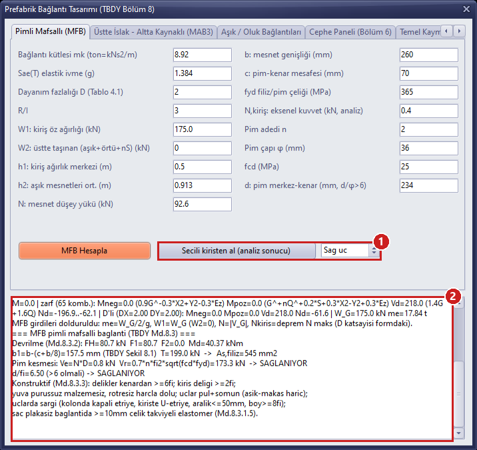The image size is (477, 450).
Task: Click the N: mesnet düşey yükü field
Action: [x=203, y=204]
